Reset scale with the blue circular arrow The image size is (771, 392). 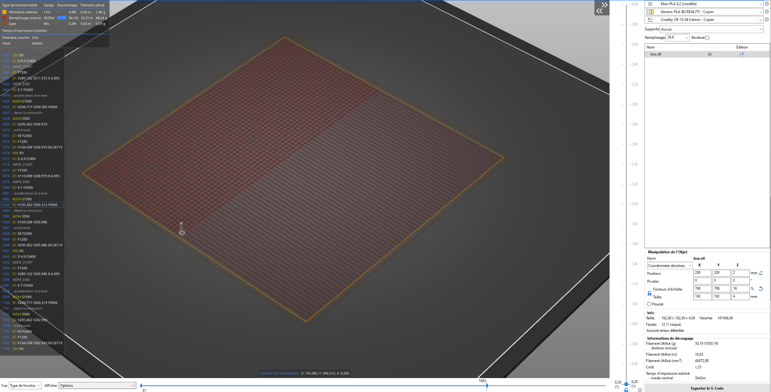click(x=760, y=289)
